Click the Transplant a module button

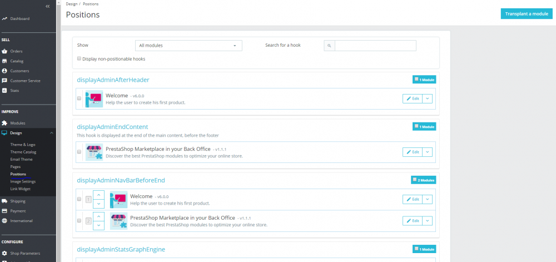point(527,14)
